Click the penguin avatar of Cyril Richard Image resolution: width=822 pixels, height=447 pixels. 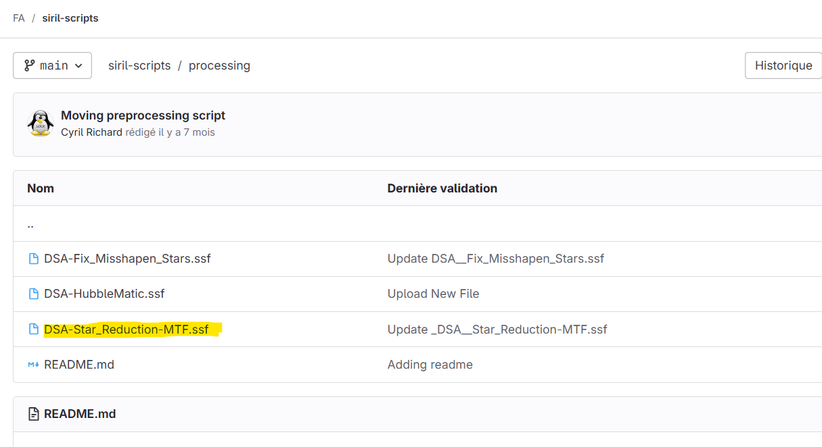(x=41, y=123)
